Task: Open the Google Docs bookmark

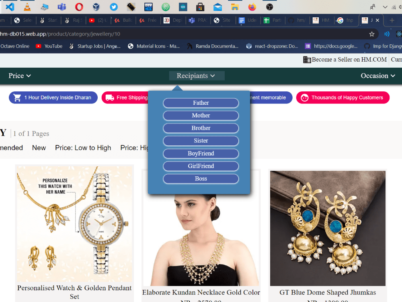Action: tap(331, 46)
